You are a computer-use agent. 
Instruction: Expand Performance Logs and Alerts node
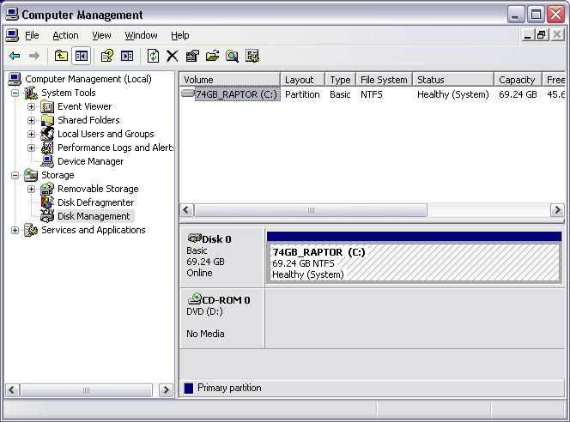coord(31,148)
